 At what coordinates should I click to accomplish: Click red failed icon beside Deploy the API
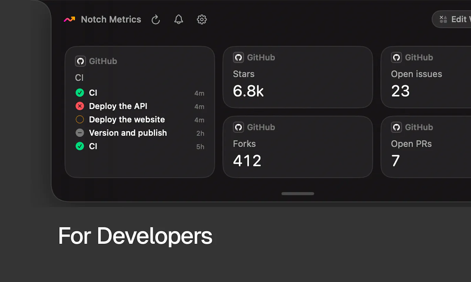[80, 106]
